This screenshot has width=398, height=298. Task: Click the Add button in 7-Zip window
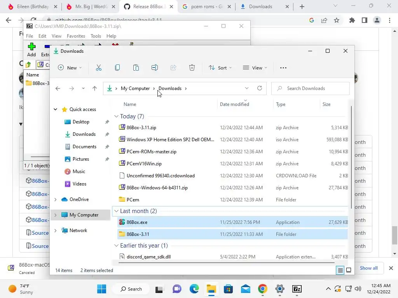31,50
